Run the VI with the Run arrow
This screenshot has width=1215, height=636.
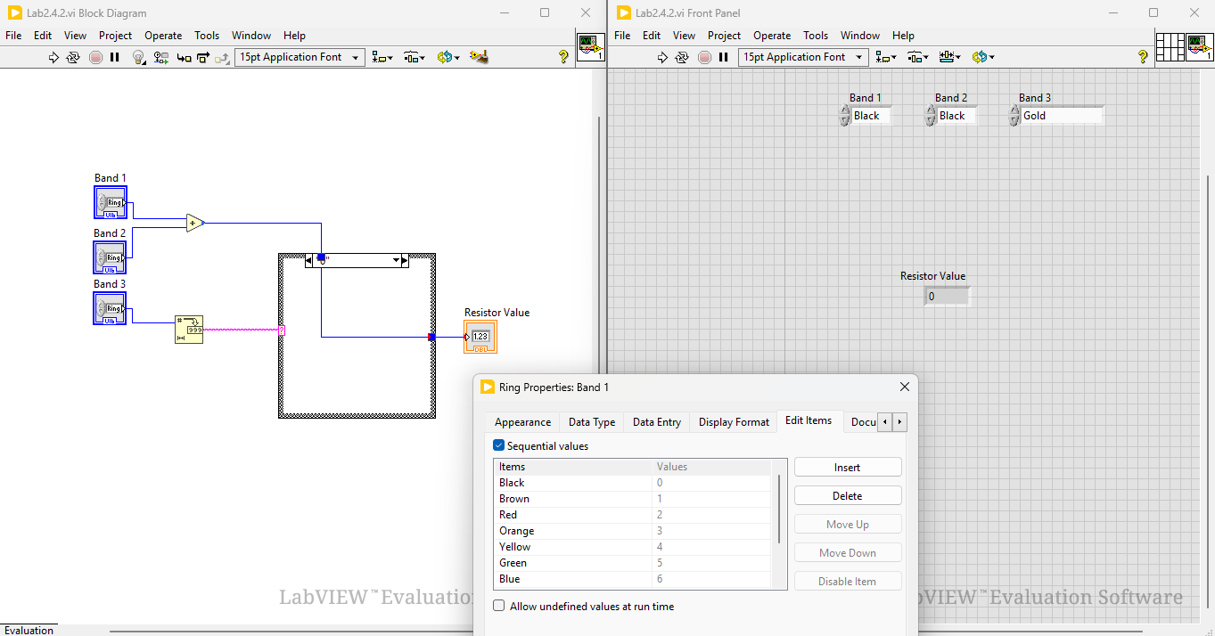(x=53, y=56)
